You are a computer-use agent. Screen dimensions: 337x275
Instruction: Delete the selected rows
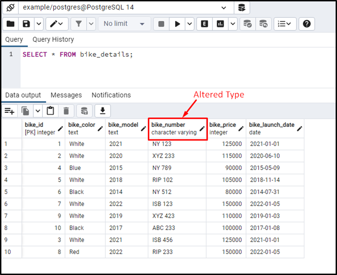[x=66, y=110]
